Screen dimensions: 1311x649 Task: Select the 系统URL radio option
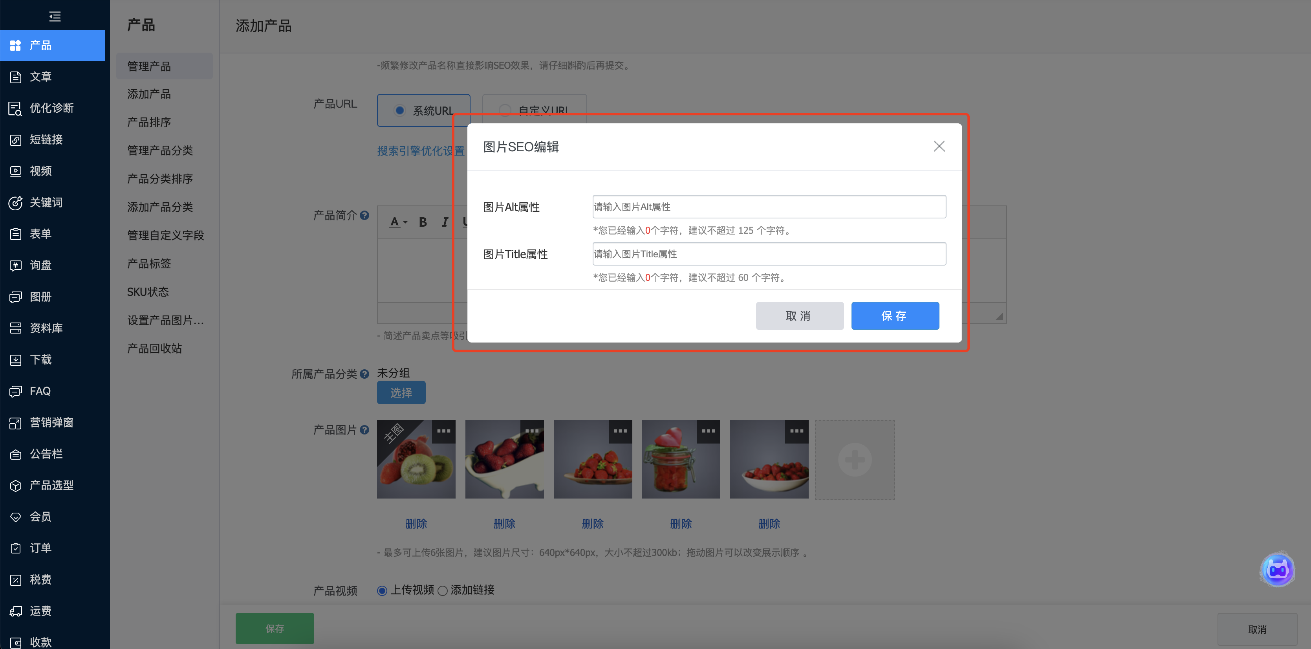(400, 110)
